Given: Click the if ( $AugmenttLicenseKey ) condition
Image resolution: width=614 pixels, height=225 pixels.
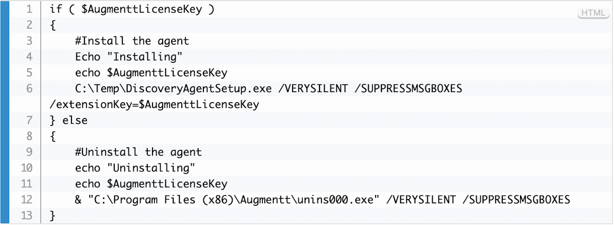Looking at the screenshot, I should [132, 9].
